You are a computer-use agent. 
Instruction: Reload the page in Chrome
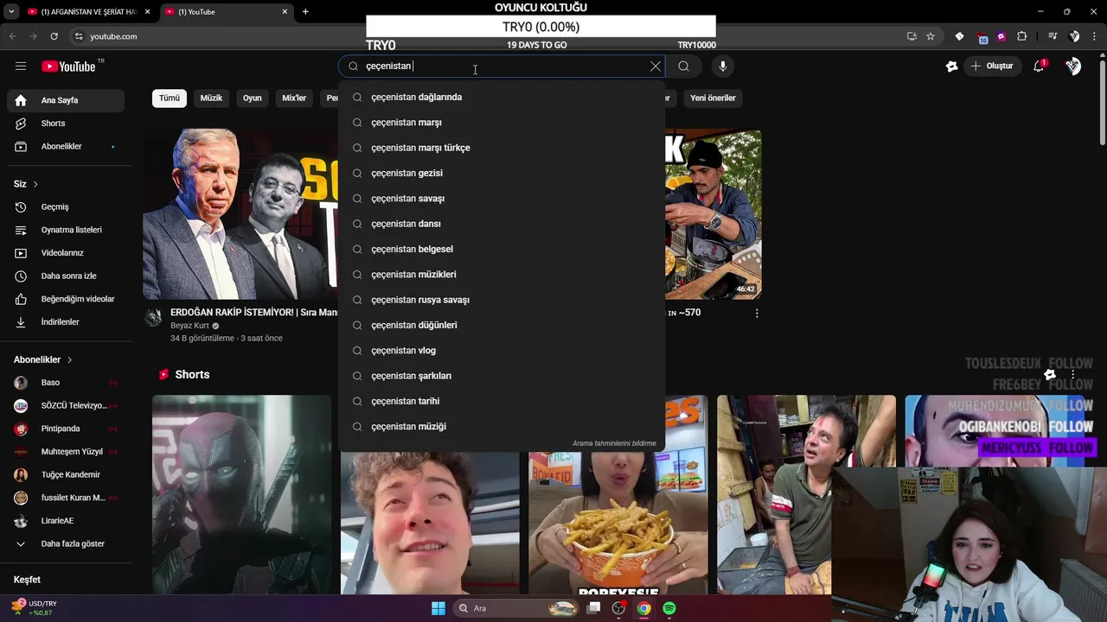tap(54, 36)
